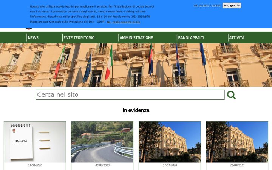Open the palace thumbnail dated 23/07/2026
The image size is (272, 170).
(x=237, y=142)
